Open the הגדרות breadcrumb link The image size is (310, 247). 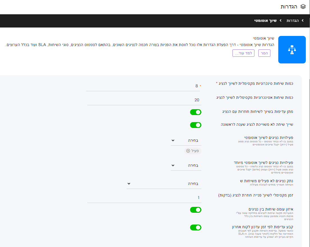click(293, 20)
